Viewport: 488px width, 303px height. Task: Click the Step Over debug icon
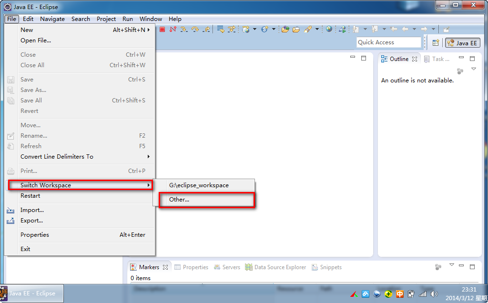[x=195, y=30]
